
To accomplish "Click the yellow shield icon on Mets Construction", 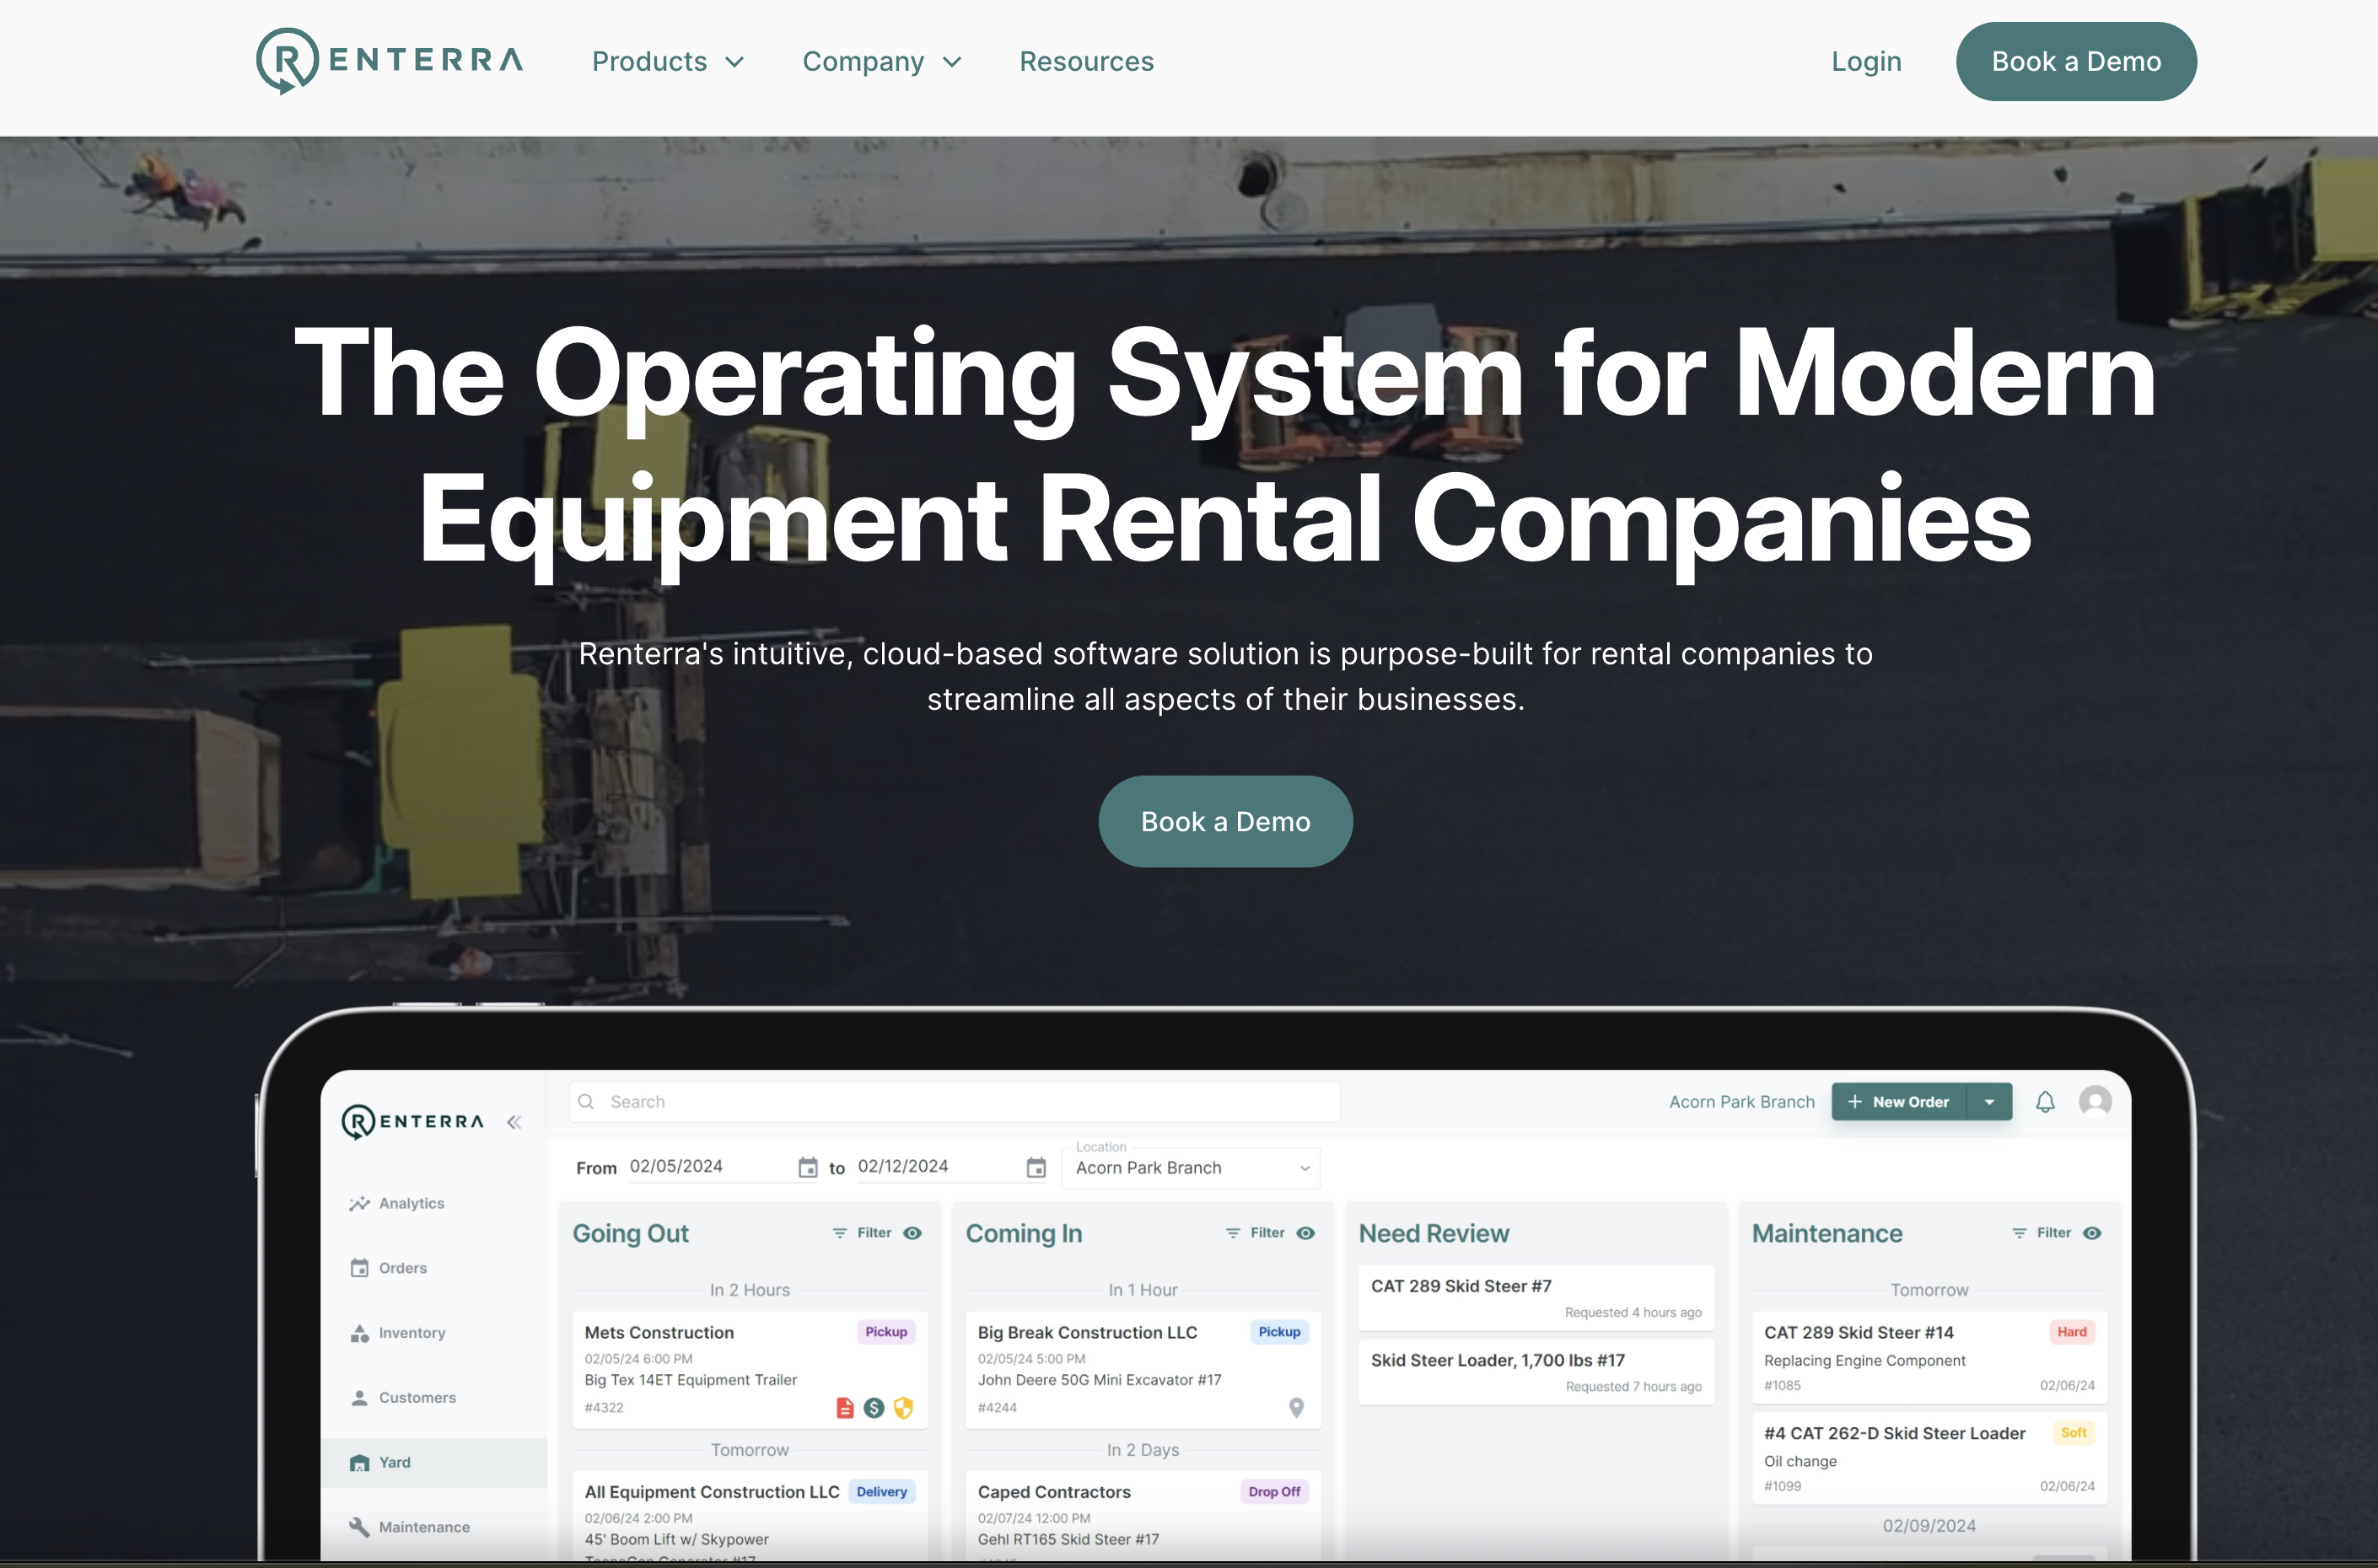I will [903, 1408].
